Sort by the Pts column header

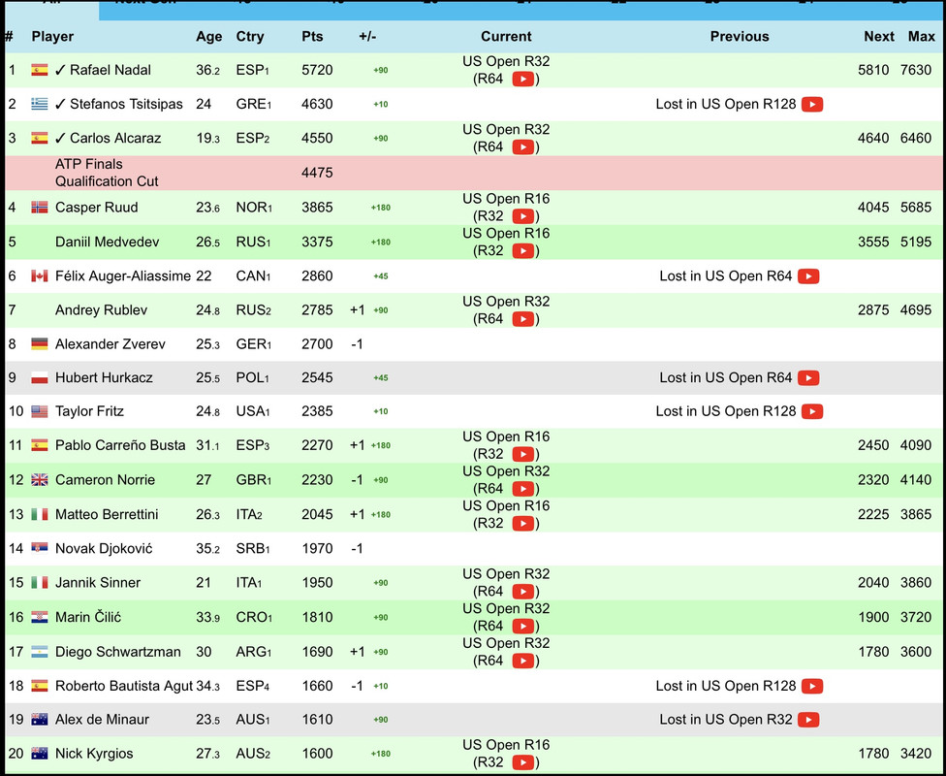pos(312,37)
